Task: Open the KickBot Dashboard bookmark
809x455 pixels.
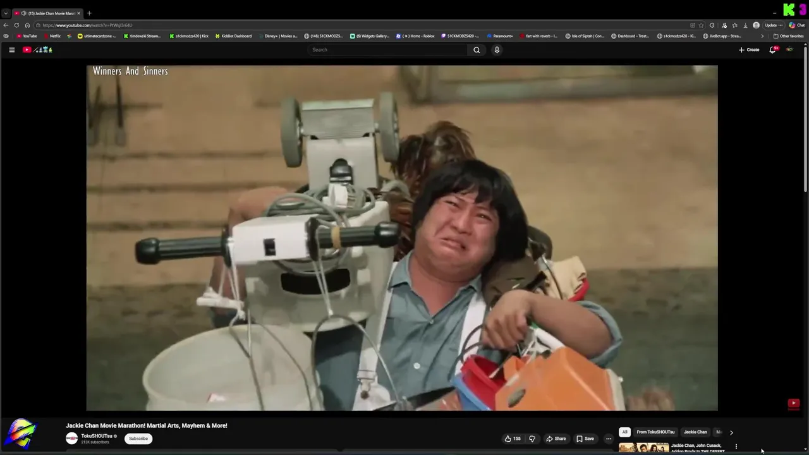Action: (x=233, y=36)
